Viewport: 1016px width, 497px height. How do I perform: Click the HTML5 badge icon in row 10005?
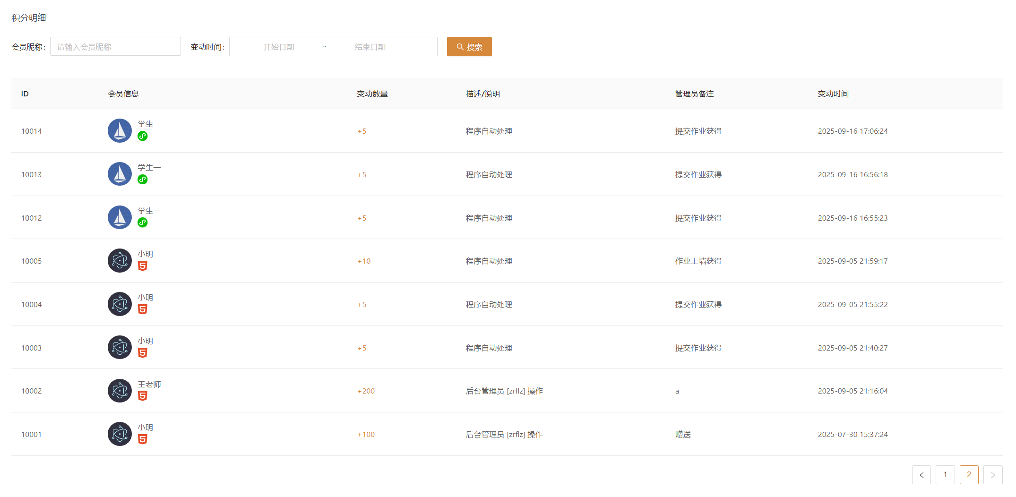tap(142, 266)
